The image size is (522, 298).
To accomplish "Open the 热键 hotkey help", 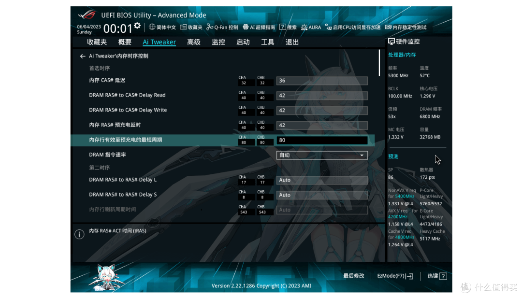I will 437,276.
